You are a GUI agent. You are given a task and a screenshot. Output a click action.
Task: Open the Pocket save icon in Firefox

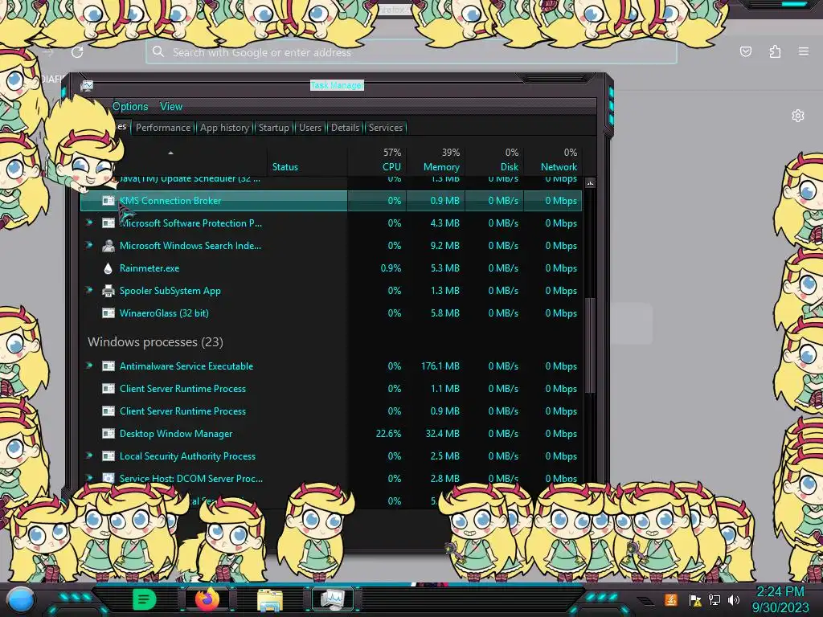tap(745, 51)
